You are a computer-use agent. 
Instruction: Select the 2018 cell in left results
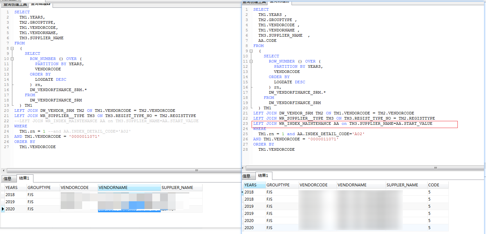[15, 195]
